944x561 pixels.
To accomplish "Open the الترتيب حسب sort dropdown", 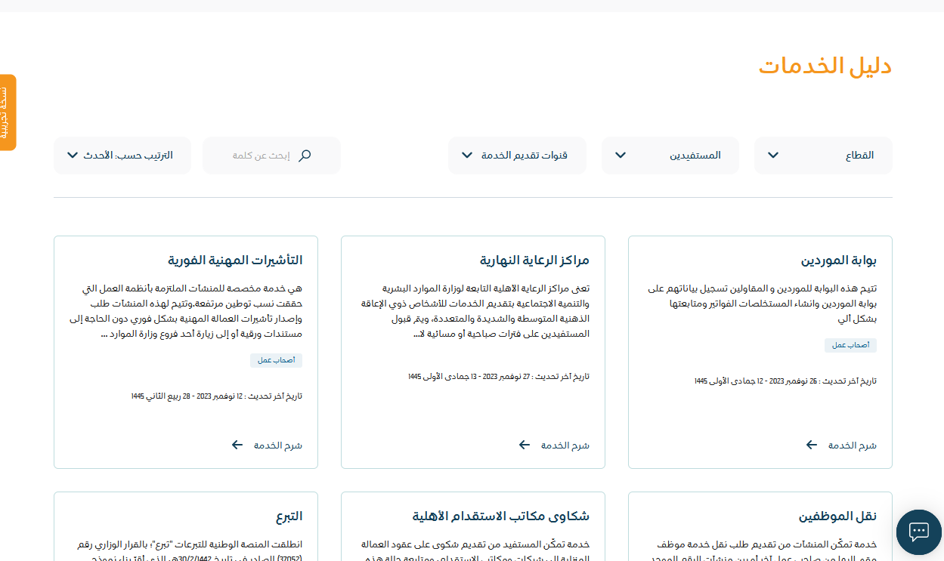I will pyautogui.click(x=122, y=156).
